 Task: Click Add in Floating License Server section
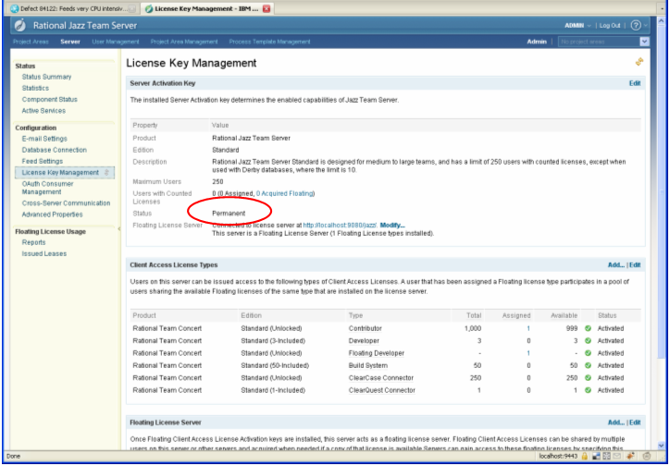pyautogui.click(x=616, y=423)
